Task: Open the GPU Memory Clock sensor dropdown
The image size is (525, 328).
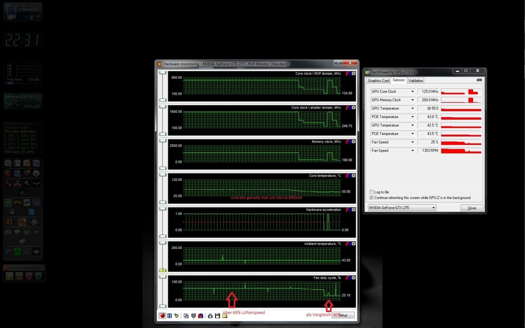Action: pyautogui.click(x=412, y=100)
